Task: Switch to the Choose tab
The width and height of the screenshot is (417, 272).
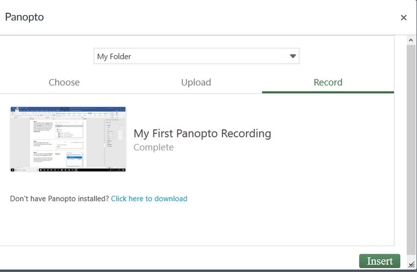Action: point(64,83)
